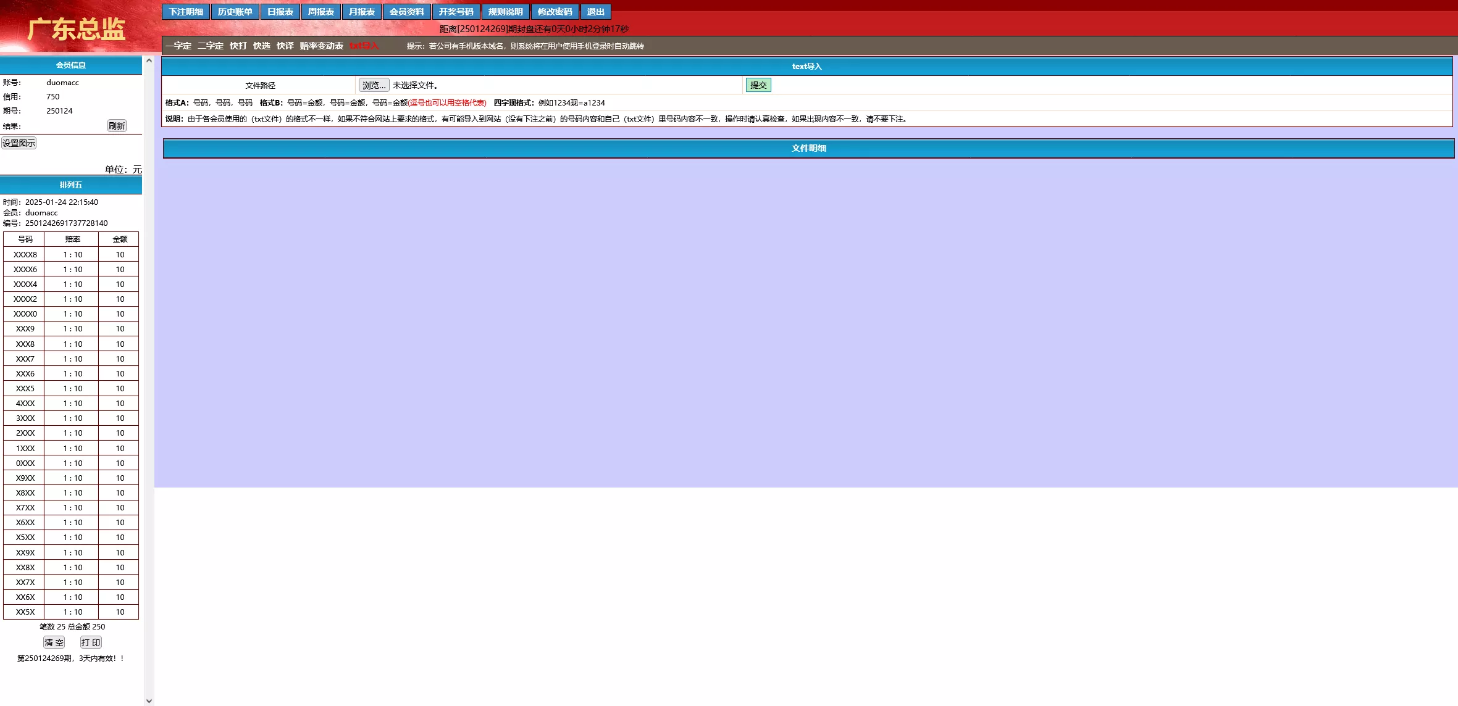Click 退出 to log out
Viewport: 1458px width, 706px height.
coord(595,12)
